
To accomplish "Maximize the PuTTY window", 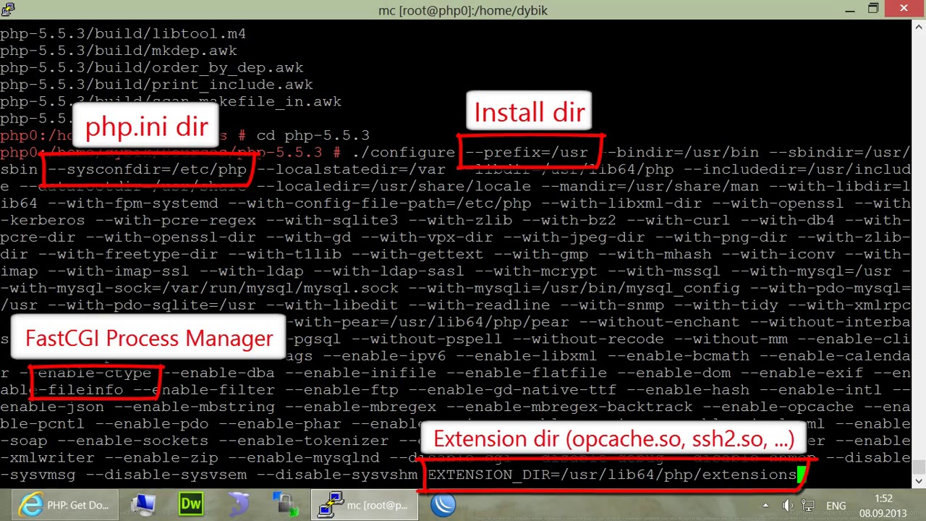I will coord(873,9).
